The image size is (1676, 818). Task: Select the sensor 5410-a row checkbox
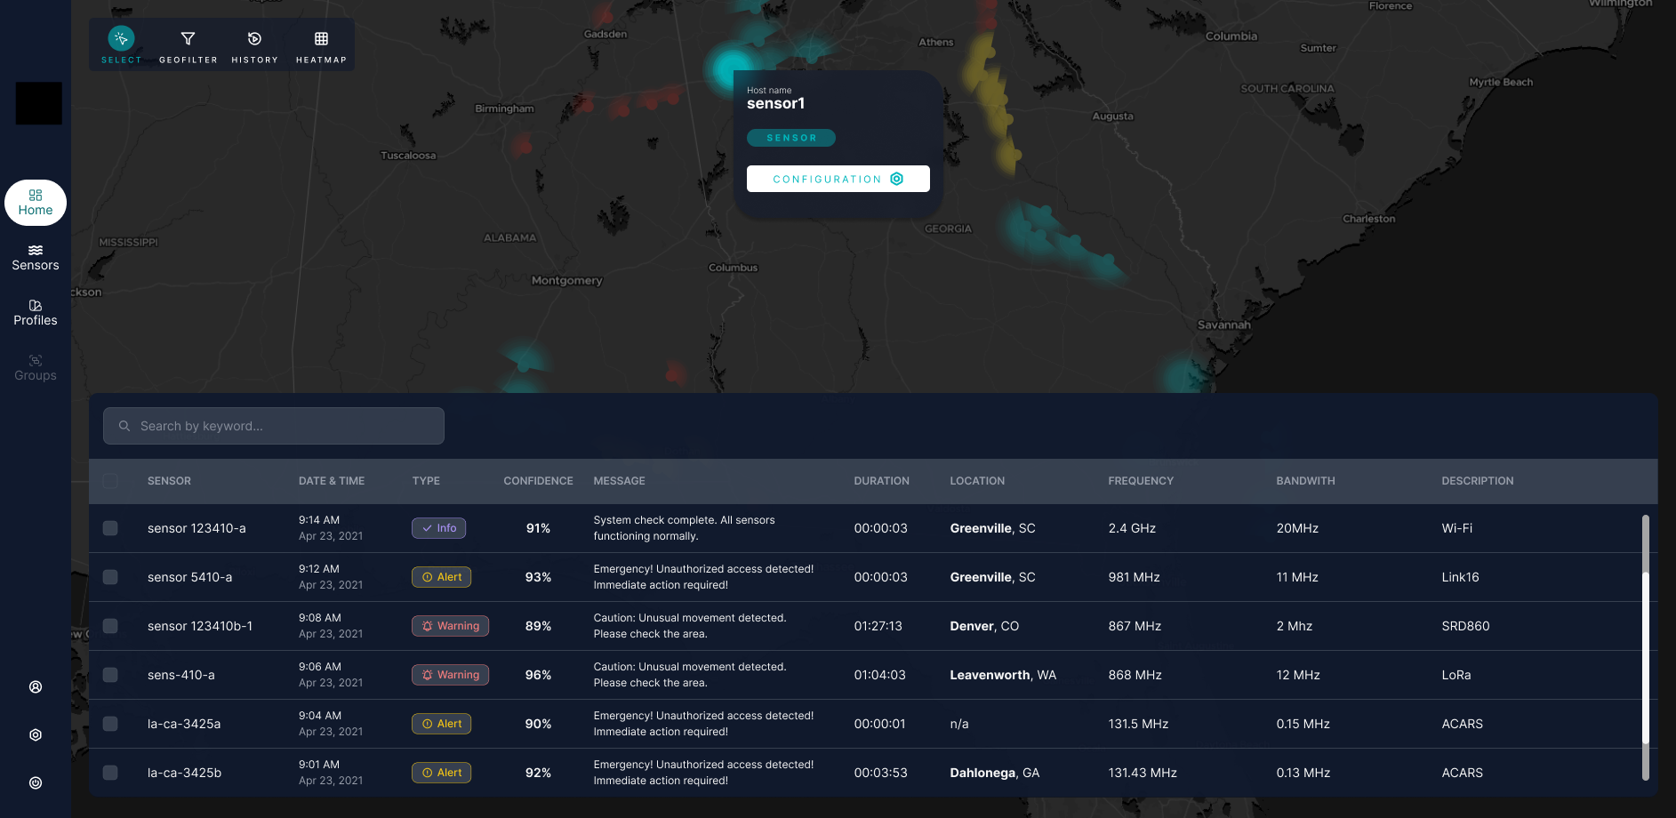point(110,577)
